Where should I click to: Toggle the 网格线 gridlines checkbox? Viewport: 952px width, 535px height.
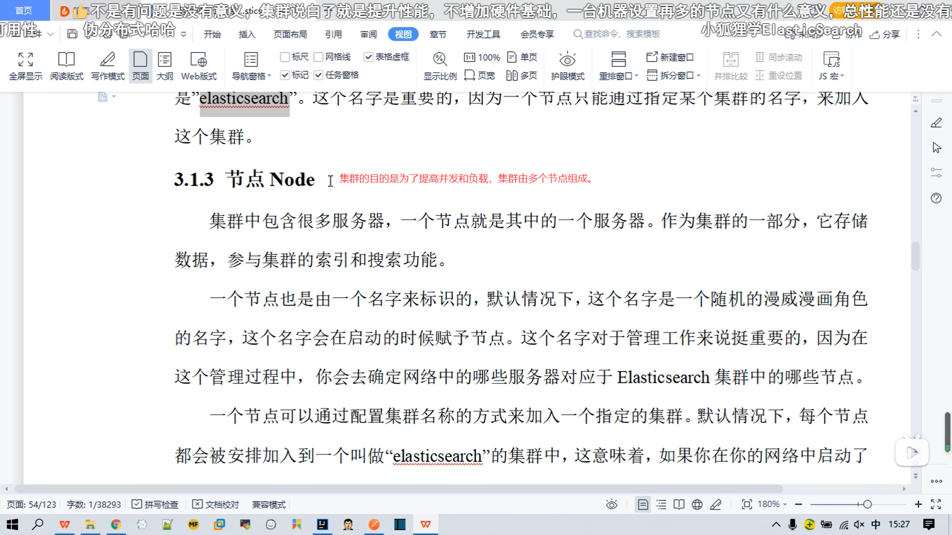click(319, 57)
